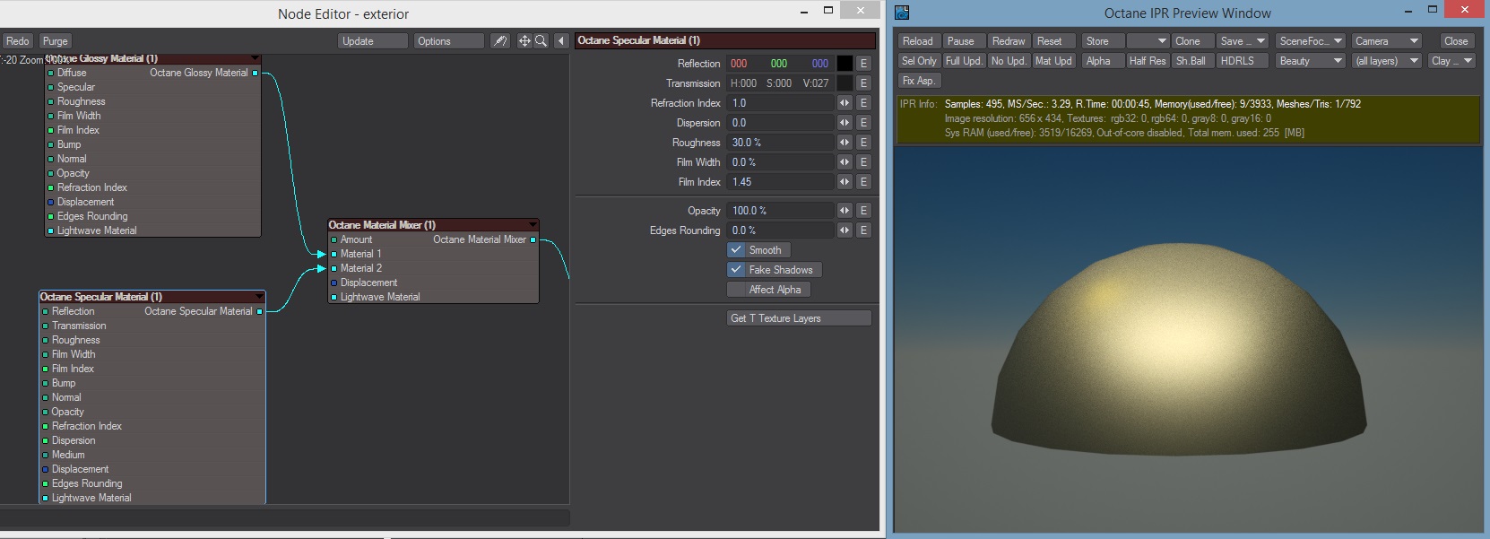Image resolution: width=1490 pixels, height=539 pixels.
Task: Click Octane Glossy Material output connector
Action: [x=256, y=73]
